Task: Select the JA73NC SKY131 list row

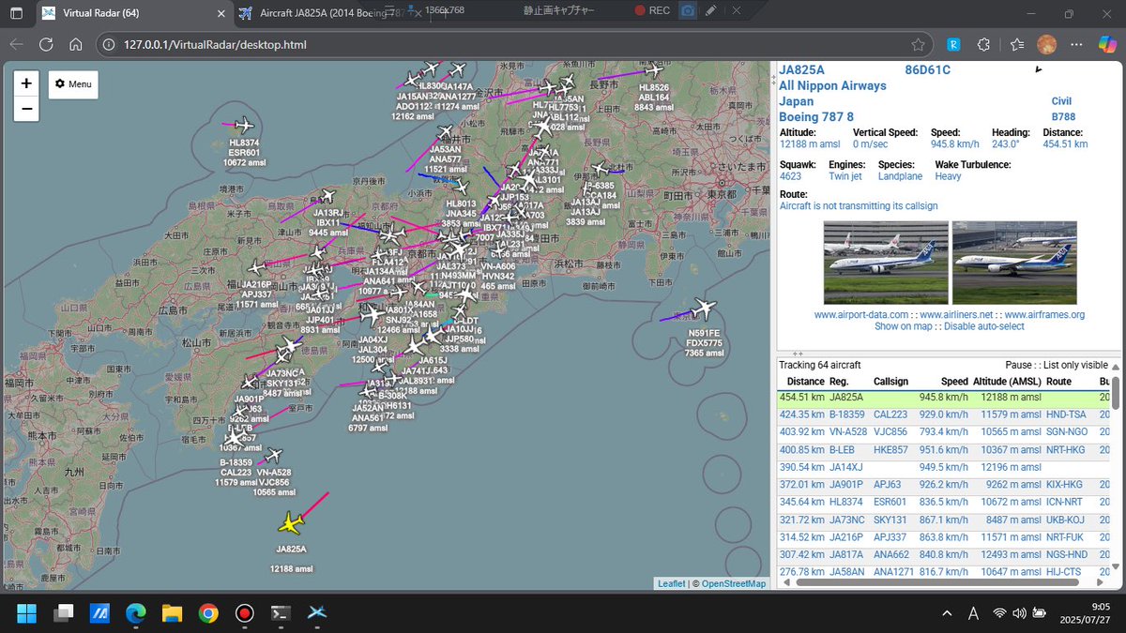Action: pos(943,520)
